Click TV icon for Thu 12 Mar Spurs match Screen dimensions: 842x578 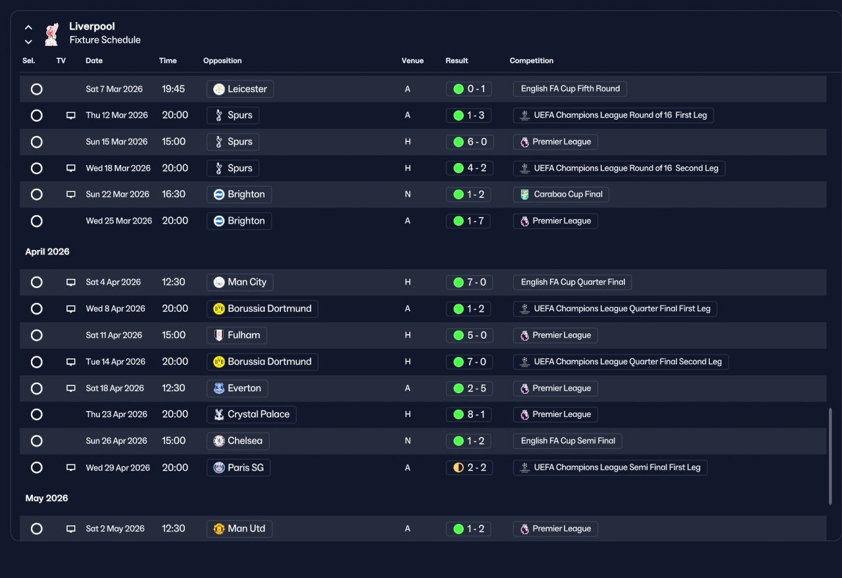[x=71, y=116]
